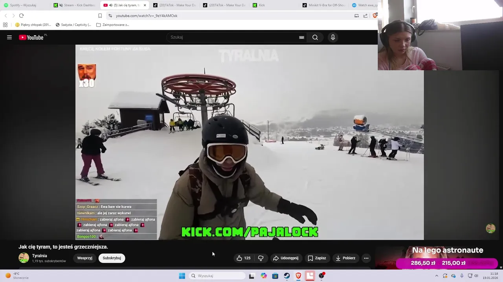The height and width of the screenshot is (282, 503).
Task: Open more actions three-dots menu
Action: 366,258
